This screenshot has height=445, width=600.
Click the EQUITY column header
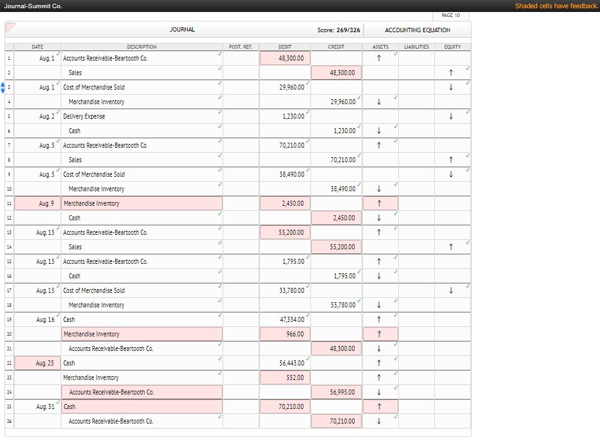coord(453,47)
